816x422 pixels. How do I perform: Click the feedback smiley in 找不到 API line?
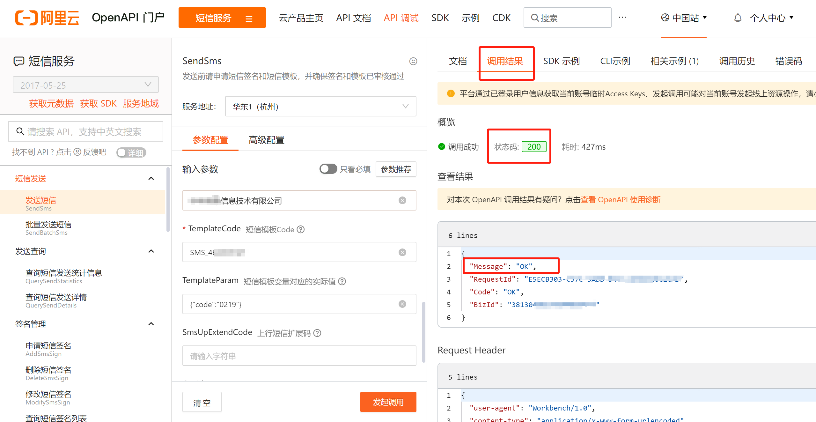click(77, 152)
